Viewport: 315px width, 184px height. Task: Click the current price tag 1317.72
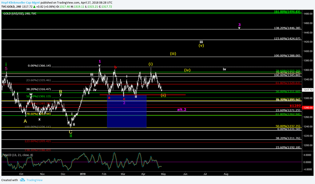coord(308,90)
